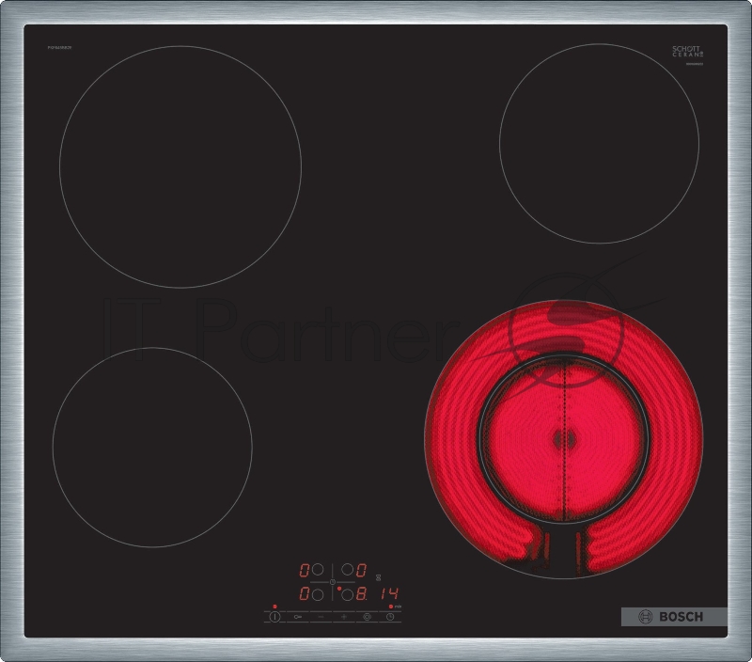Select the rear-left zone selector circle
The image size is (752, 662).
click(x=318, y=570)
